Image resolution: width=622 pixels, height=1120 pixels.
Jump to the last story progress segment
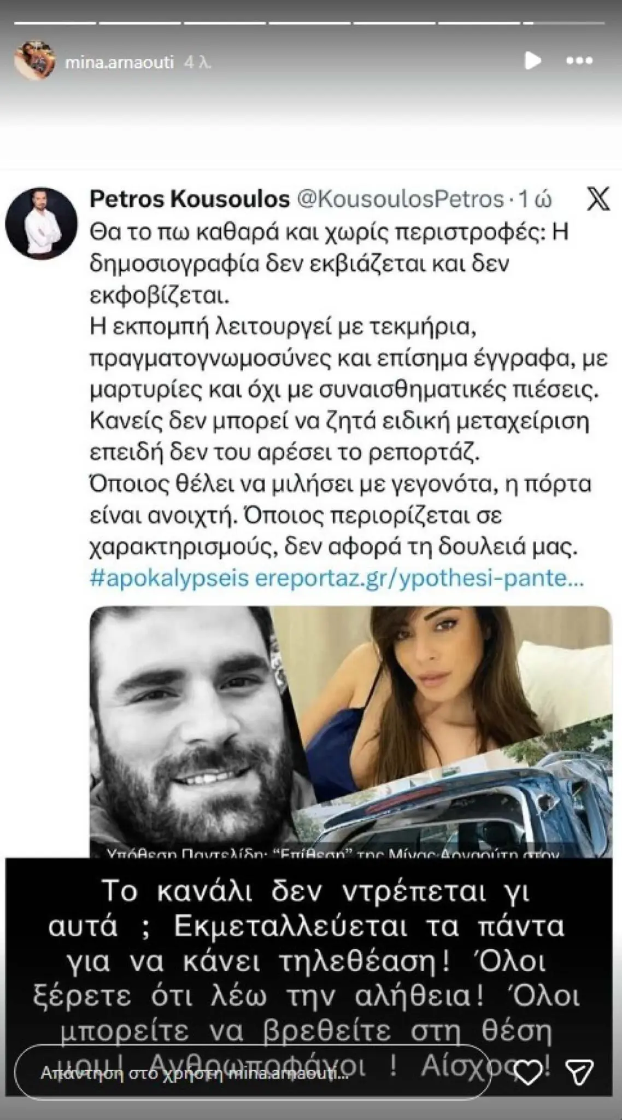[564, 23]
